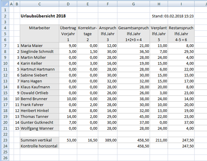
Task: Select the Hans Hagen name cell
Action: 40,81
